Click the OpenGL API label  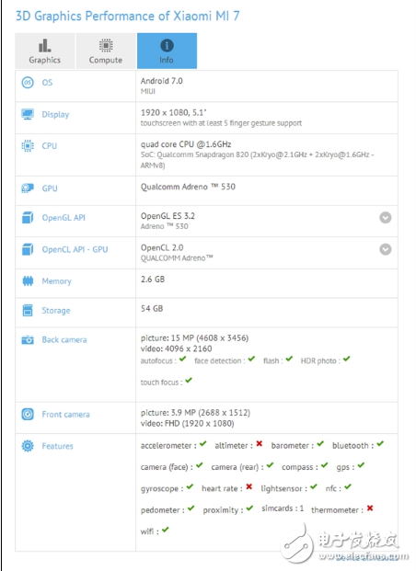coord(64,218)
